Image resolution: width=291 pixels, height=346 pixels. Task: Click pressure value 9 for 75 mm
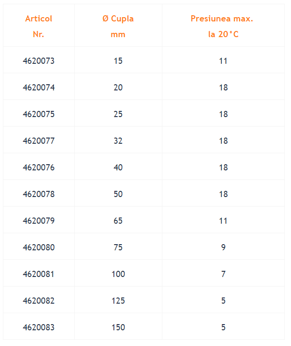click(223, 247)
